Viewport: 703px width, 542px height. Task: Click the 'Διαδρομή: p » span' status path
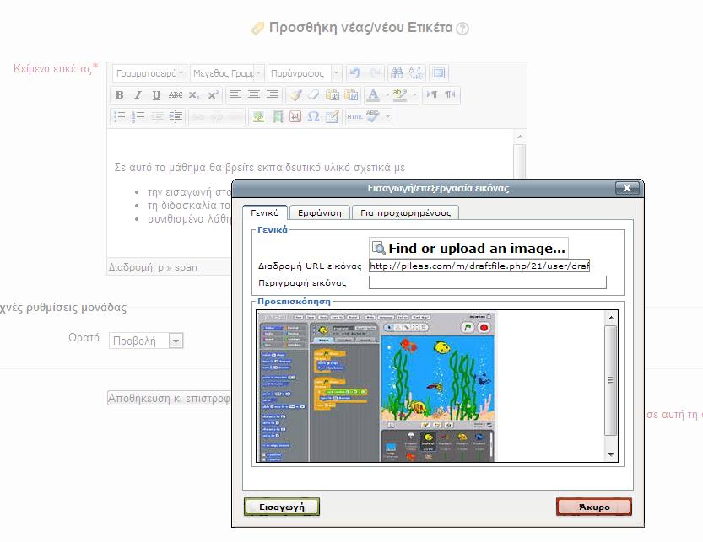153,267
